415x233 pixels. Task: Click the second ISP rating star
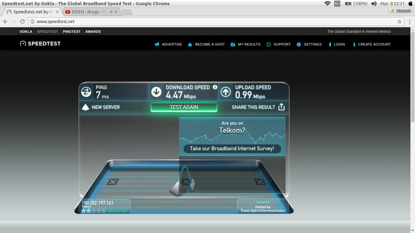click(x=89, y=211)
